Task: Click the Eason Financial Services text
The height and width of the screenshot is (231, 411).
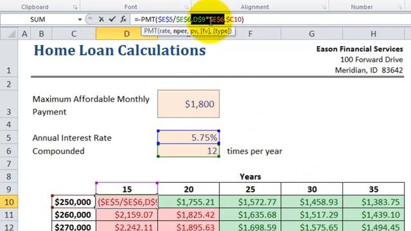Action: 360,49
